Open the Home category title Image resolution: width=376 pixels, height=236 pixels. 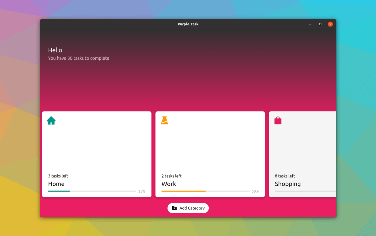coord(56,184)
